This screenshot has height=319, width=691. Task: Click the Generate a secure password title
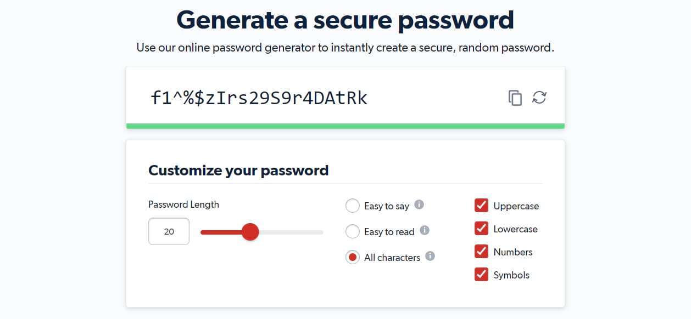(345, 20)
